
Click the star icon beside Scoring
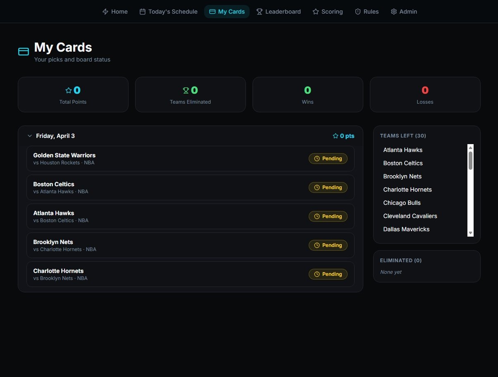(316, 12)
